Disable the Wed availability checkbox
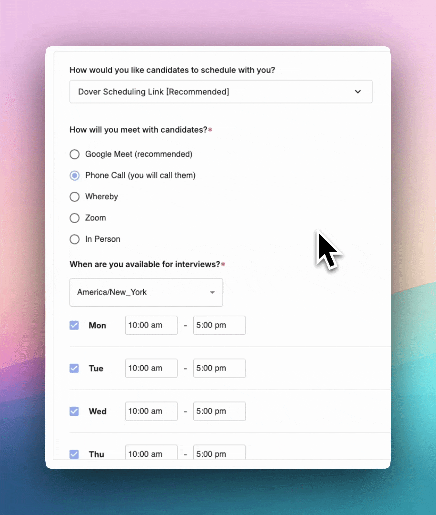Viewport: 436px width, 515px height. tap(74, 411)
